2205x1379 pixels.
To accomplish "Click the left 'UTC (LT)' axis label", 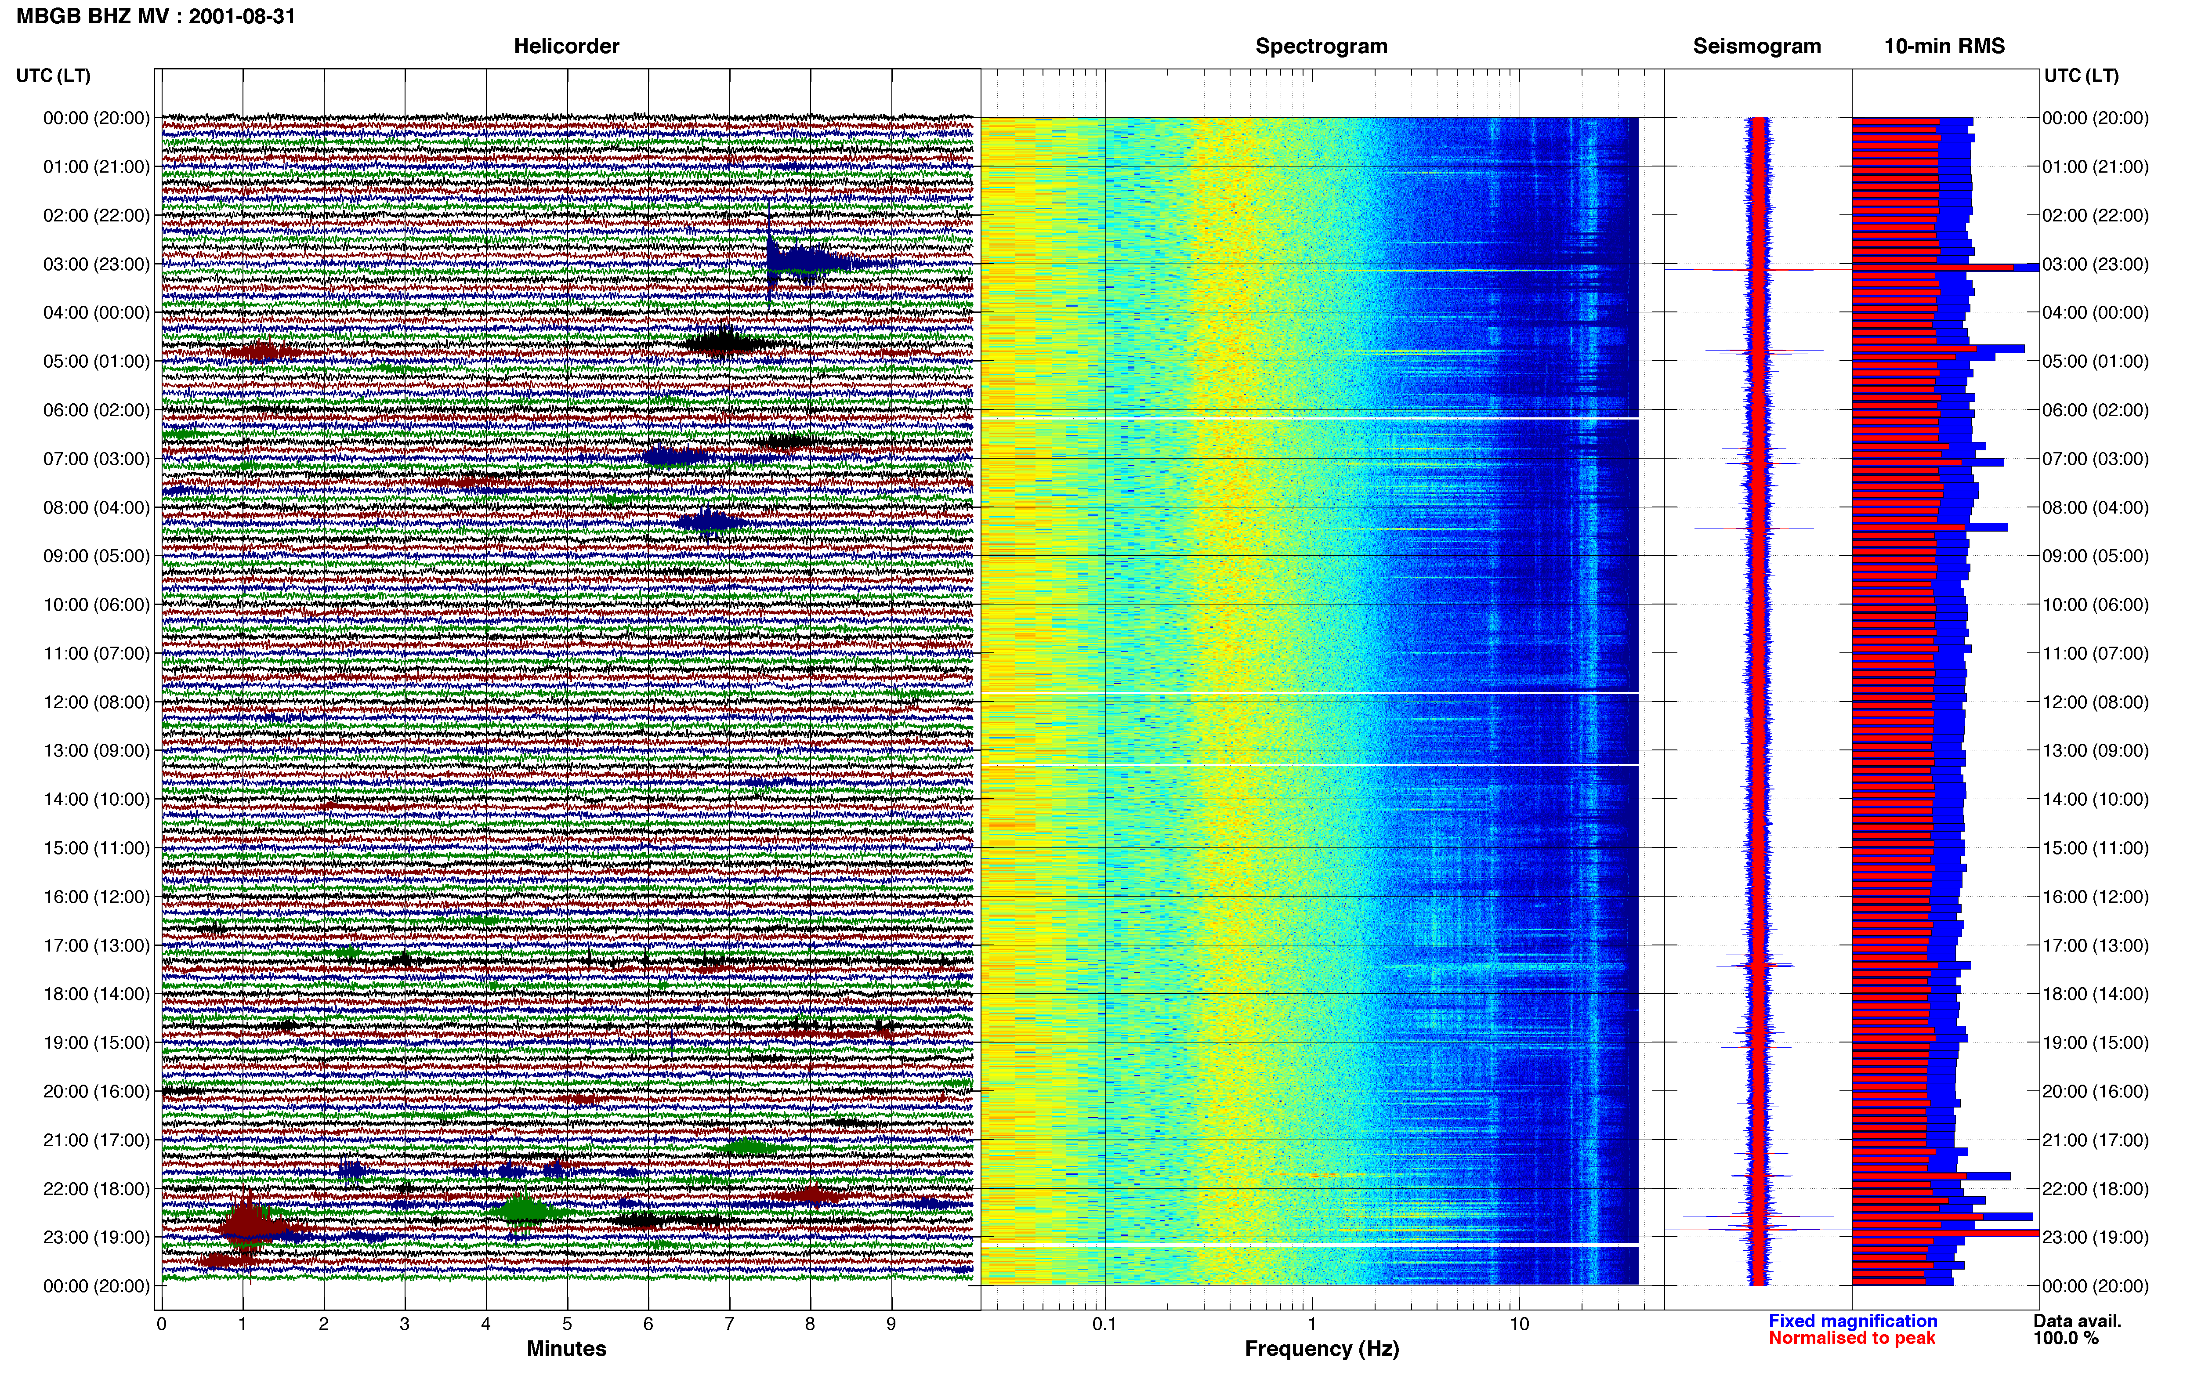I will (x=54, y=76).
